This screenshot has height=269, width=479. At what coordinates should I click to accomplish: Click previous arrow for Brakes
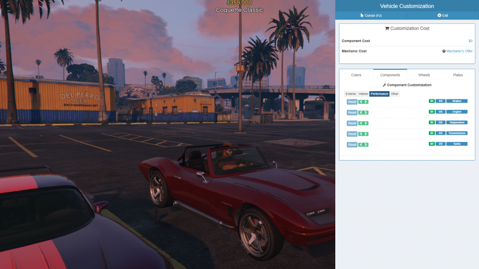[361, 102]
